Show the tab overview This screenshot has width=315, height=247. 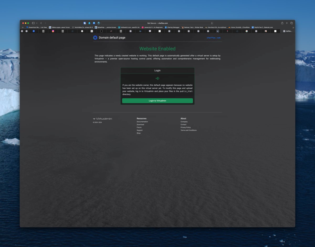pyautogui.click(x=292, y=23)
